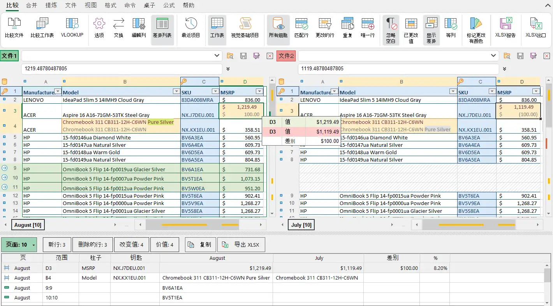Open Manufacturer filter dropdown in left sheet

click(x=58, y=92)
